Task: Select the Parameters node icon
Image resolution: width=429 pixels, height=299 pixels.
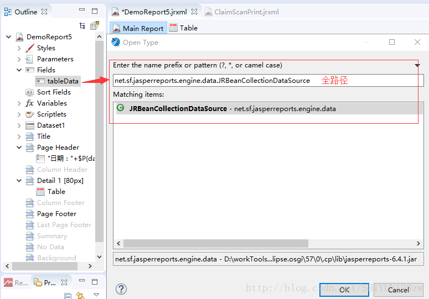Action: coord(29,59)
